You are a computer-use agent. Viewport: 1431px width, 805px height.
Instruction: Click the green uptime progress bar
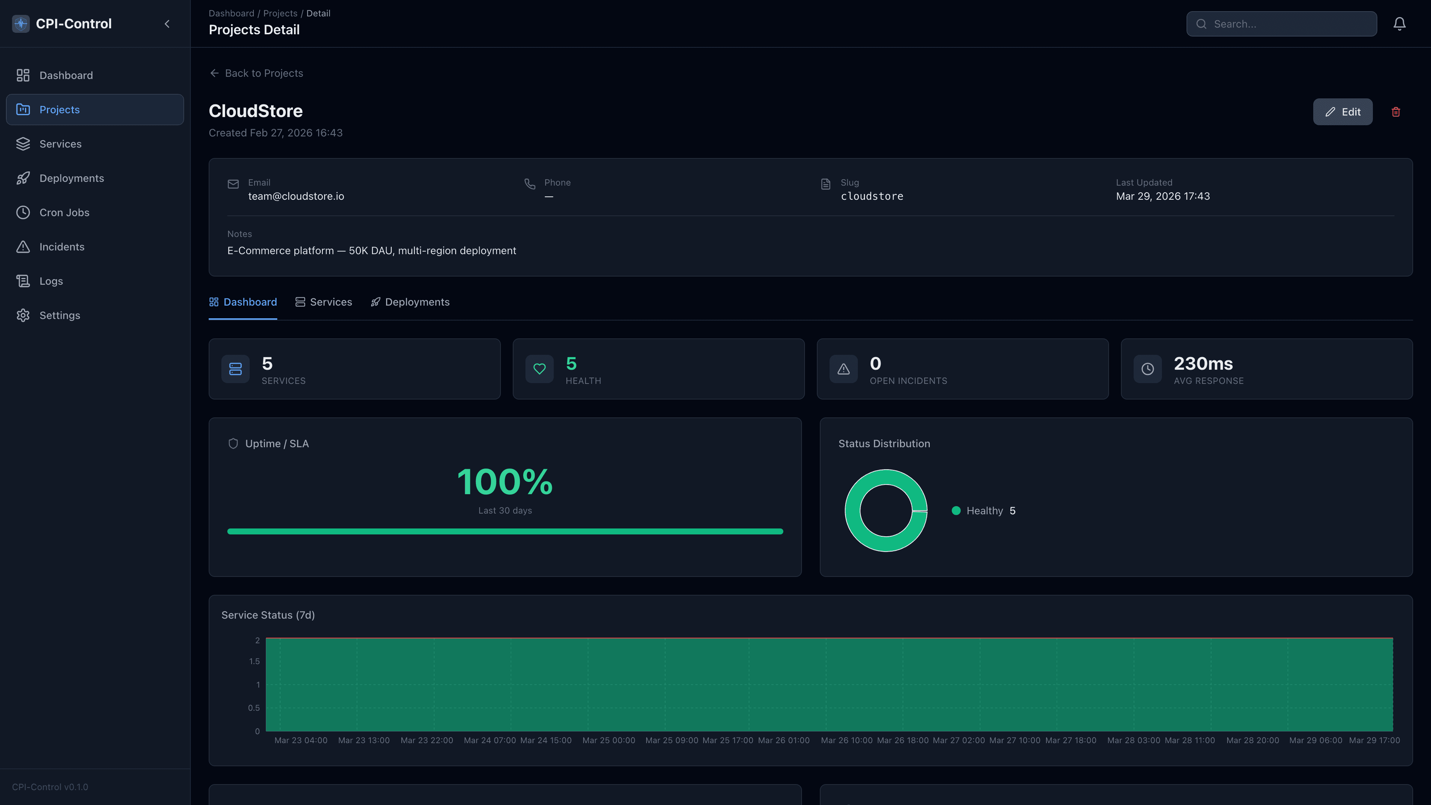point(505,532)
